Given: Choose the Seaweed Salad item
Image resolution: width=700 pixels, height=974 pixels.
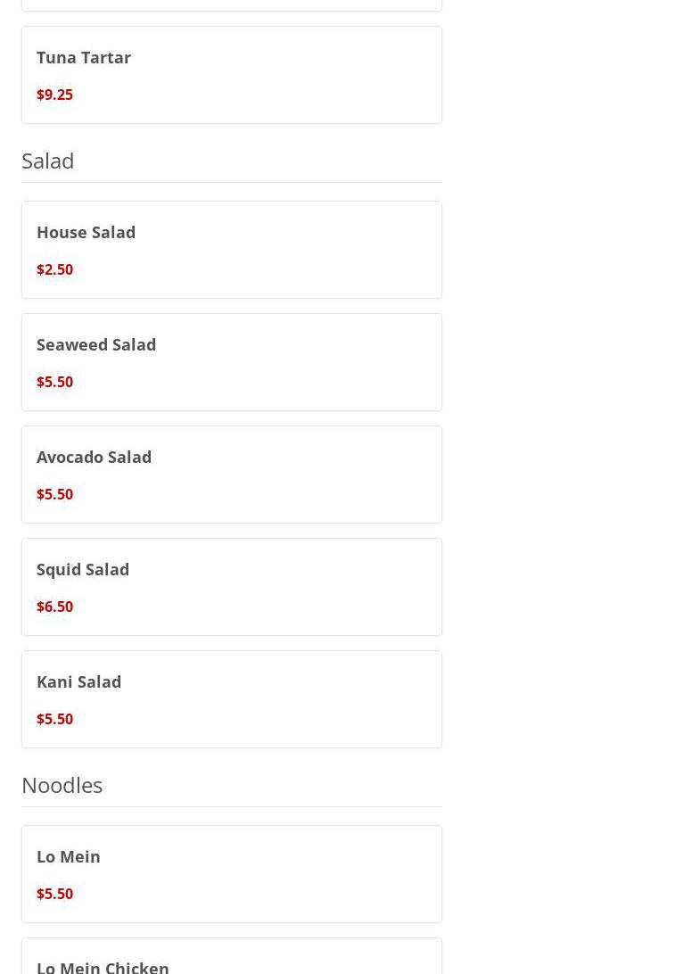Looking at the screenshot, I should (96, 344).
